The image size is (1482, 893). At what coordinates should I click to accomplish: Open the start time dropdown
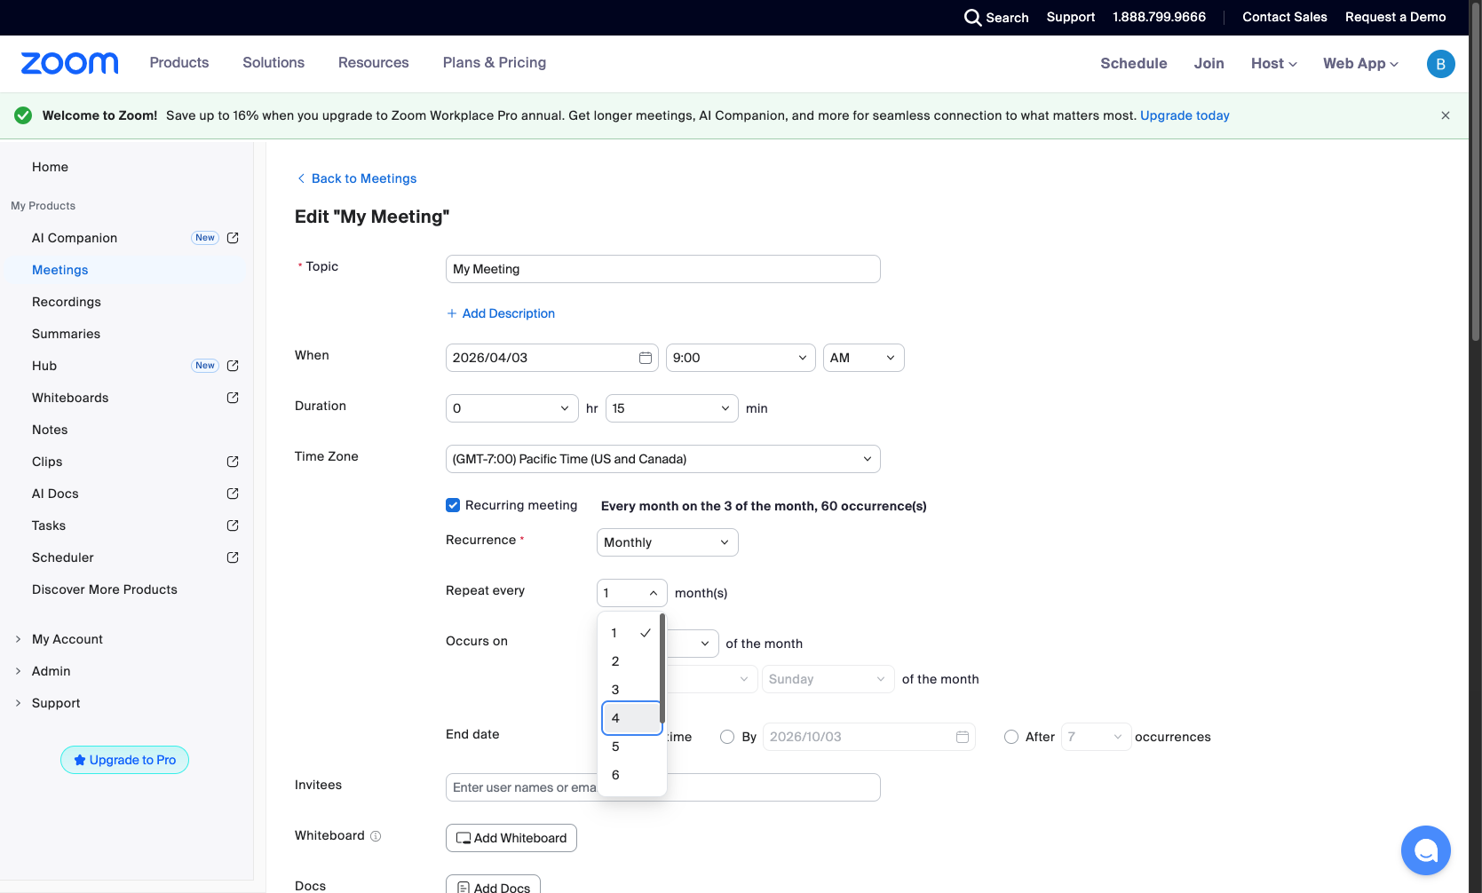(x=741, y=358)
